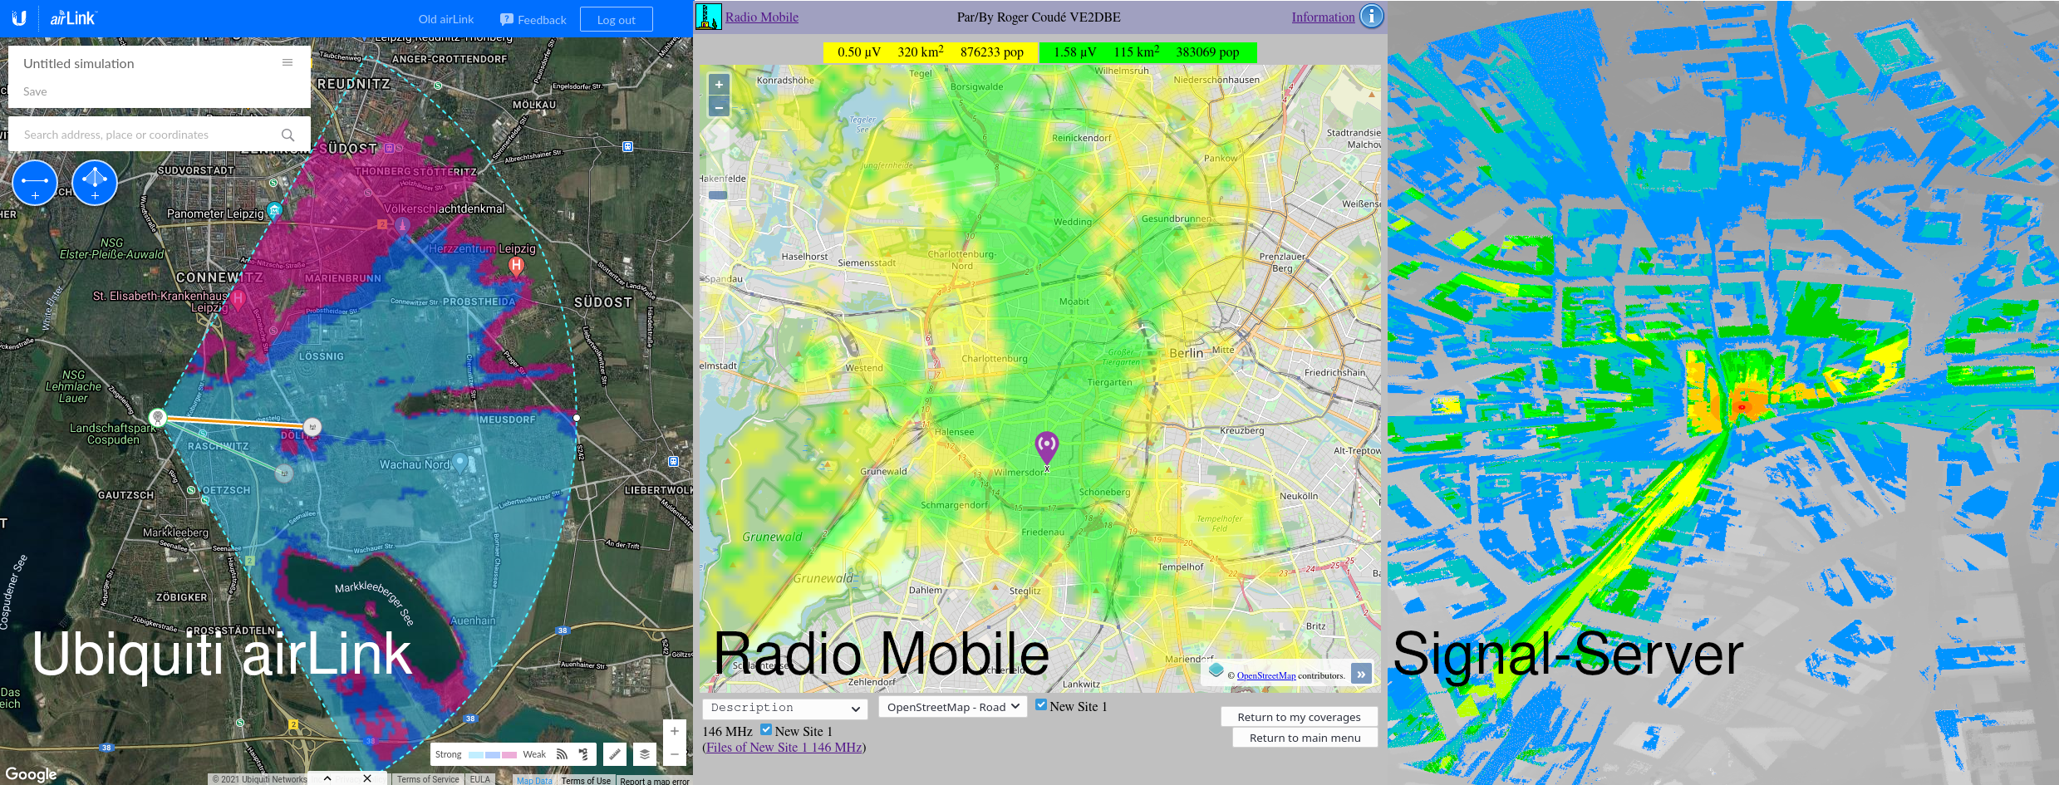The image size is (2059, 785).
Task: Open the airLink map layers button
Action: point(644,754)
